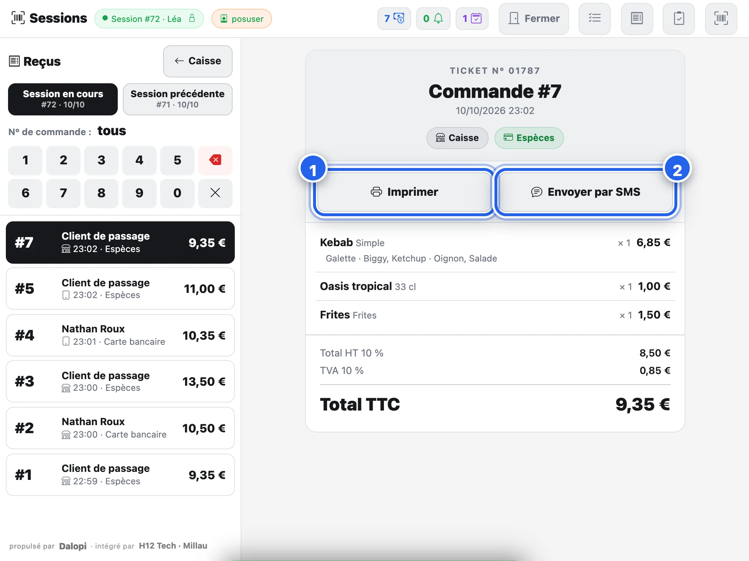Screen dimensions: 749x561
Task: Click the Fermer door button
Action: point(534,19)
